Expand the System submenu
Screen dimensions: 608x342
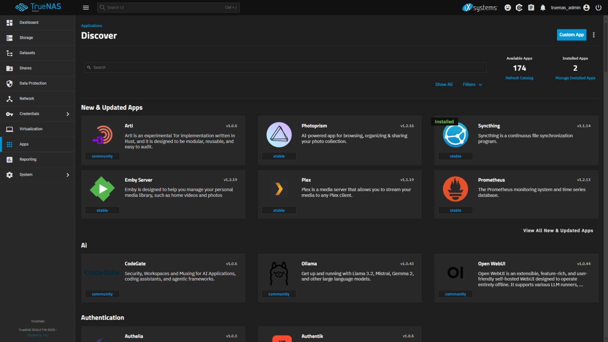click(68, 175)
